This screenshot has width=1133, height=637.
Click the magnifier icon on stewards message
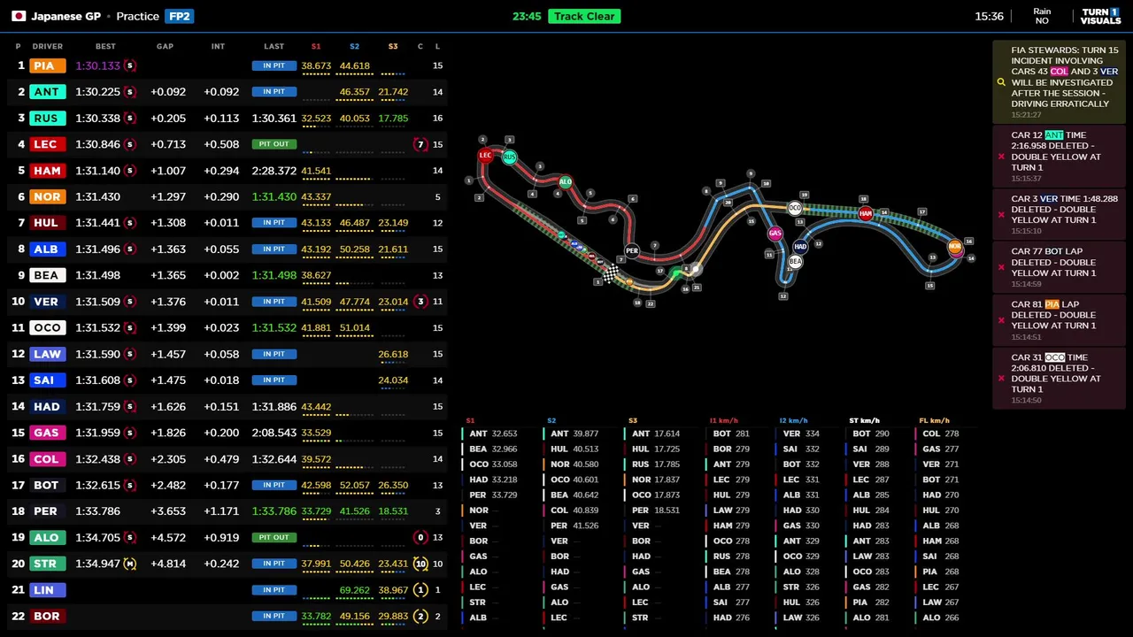[x=1001, y=82]
